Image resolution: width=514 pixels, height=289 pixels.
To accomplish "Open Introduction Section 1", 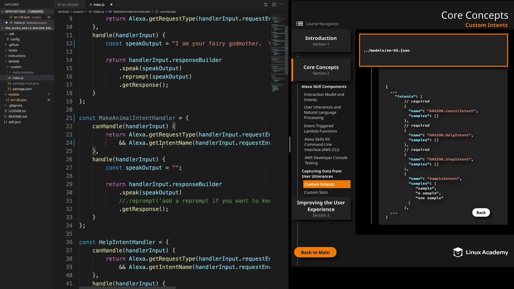I will (321, 41).
